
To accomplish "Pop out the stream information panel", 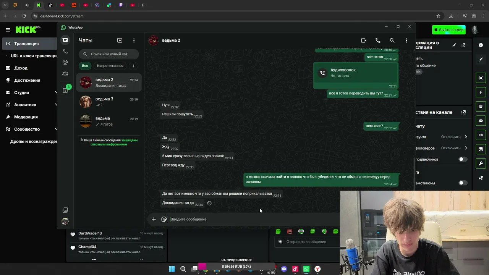I will 463,45.
